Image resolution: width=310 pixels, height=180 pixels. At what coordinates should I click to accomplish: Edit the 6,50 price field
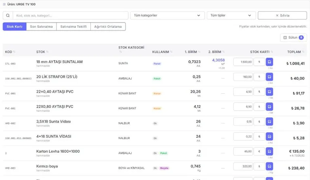click(243, 106)
